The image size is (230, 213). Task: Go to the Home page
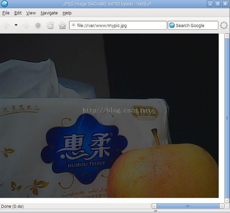tap(62, 25)
